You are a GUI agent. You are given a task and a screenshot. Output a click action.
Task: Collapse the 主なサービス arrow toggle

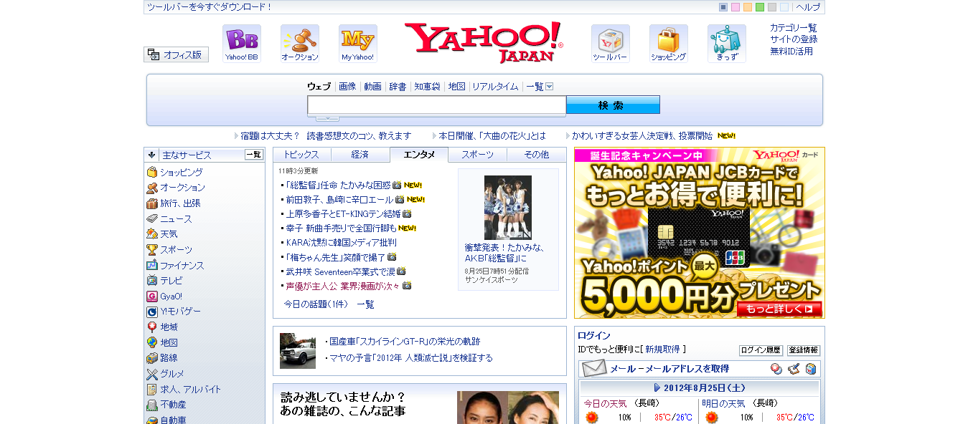(x=151, y=155)
